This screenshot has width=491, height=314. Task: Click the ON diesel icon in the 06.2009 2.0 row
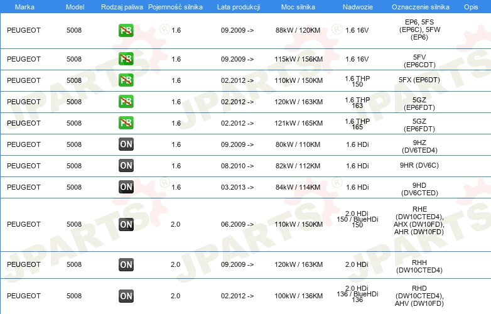(x=126, y=224)
